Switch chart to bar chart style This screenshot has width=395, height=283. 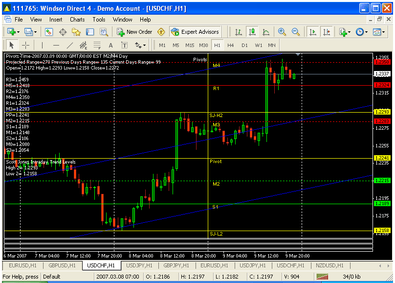point(239,32)
